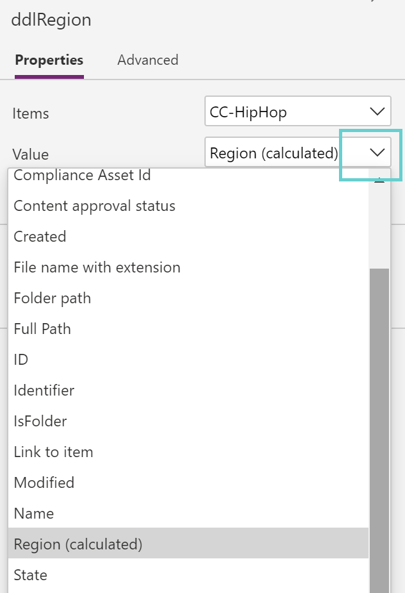This screenshot has width=405, height=593.
Task: Choose Link to item option
Action: [x=53, y=452]
